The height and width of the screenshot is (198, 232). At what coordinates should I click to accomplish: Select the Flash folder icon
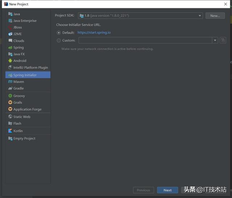[10, 123]
